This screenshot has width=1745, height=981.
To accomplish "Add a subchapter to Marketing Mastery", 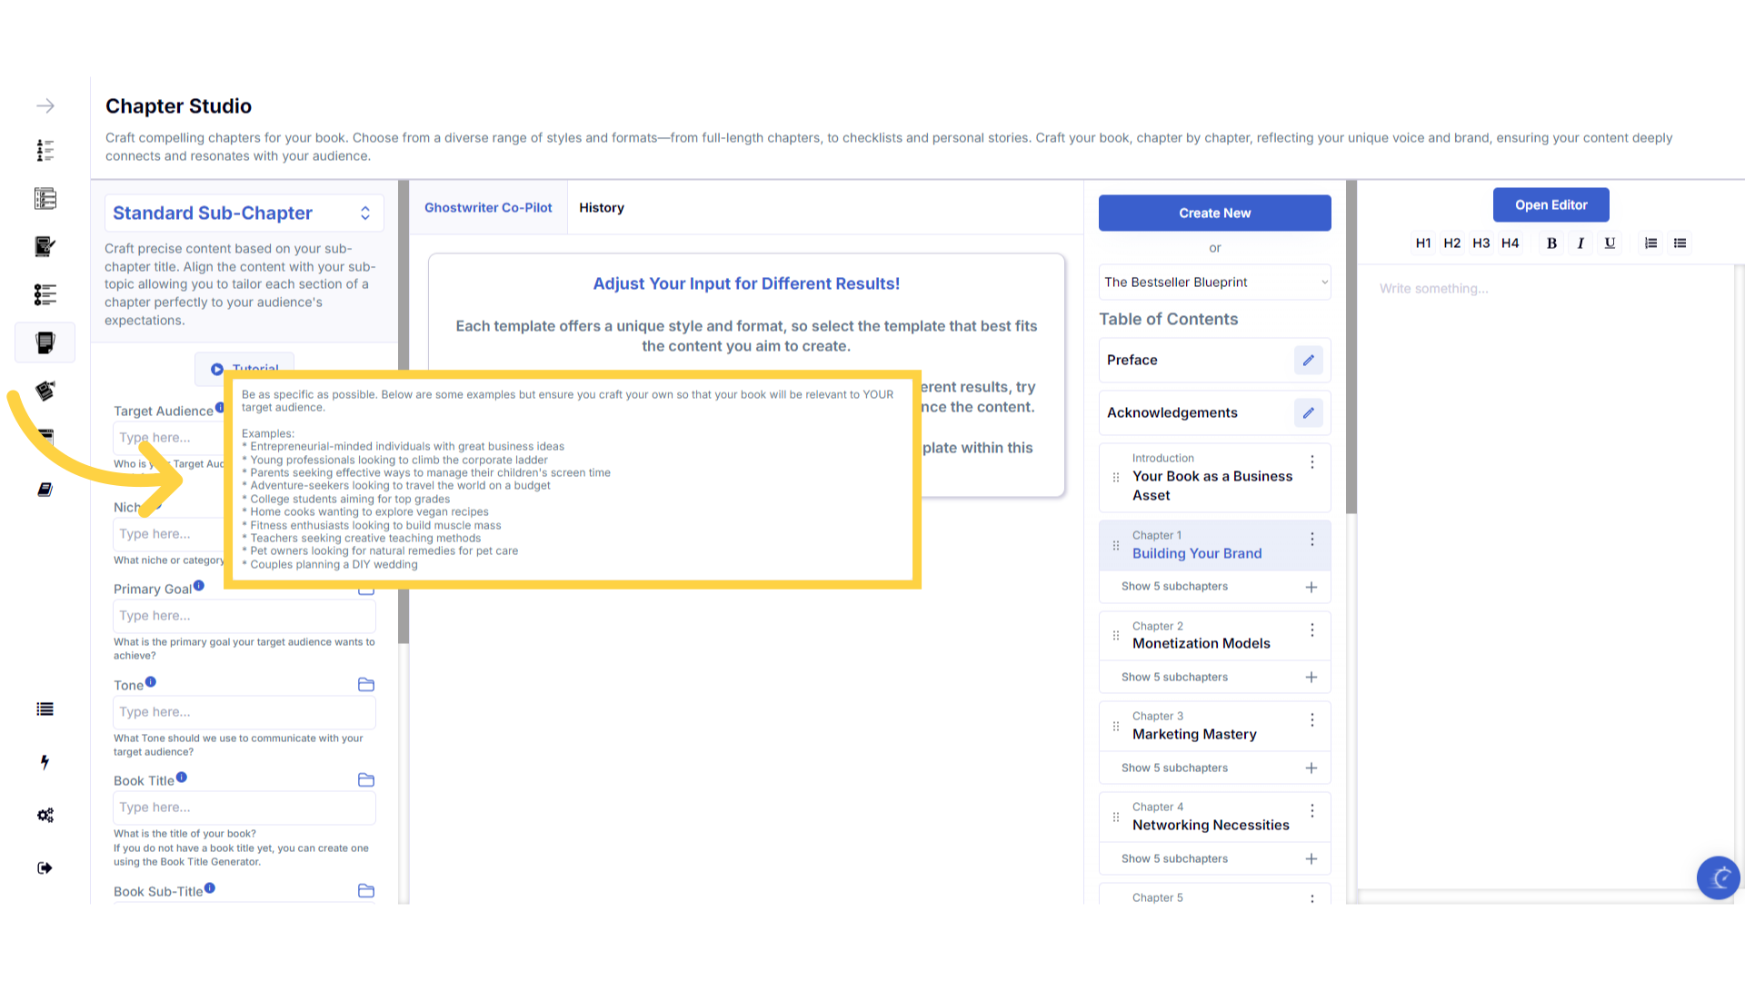I will click(x=1311, y=768).
